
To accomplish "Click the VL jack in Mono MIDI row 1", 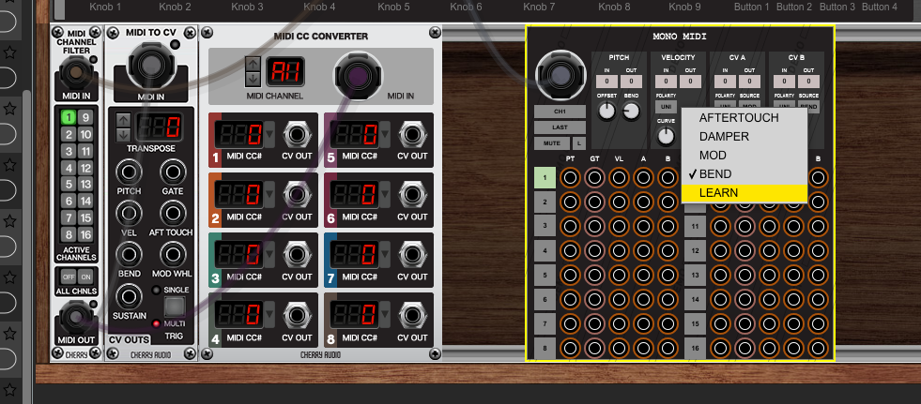I will (x=619, y=177).
